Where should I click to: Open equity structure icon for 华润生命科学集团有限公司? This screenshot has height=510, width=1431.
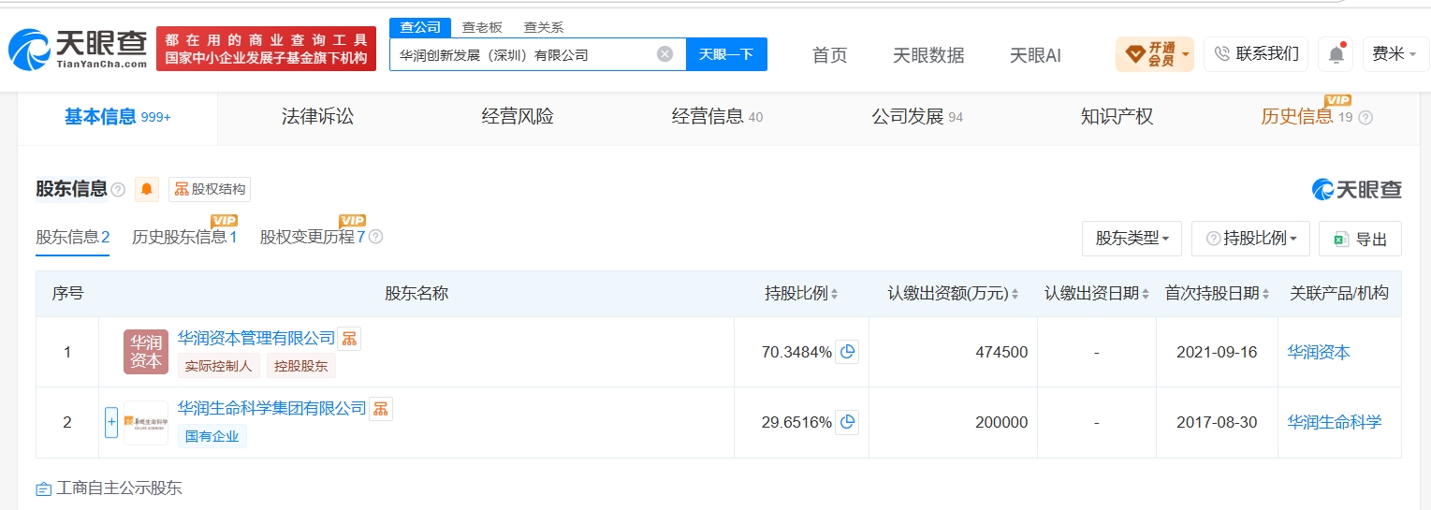point(381,409)
